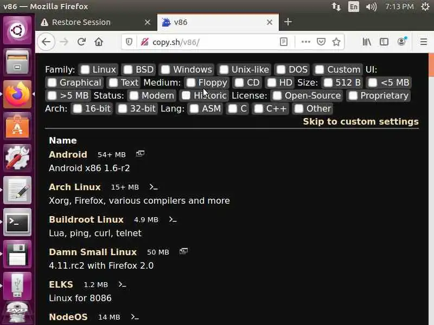Screen dimensions: 434x325
Task: Click the browser Back button
Action: [46, 42]
